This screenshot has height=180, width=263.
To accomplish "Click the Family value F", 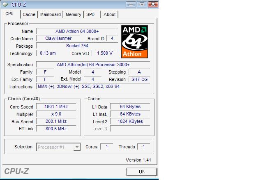I will pyautogui.click(x=45, y=72).
